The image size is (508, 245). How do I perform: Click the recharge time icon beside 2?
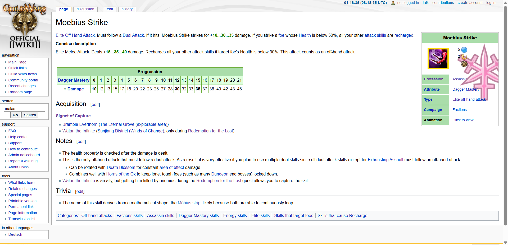pyautogui.click(x=464, y=57)
